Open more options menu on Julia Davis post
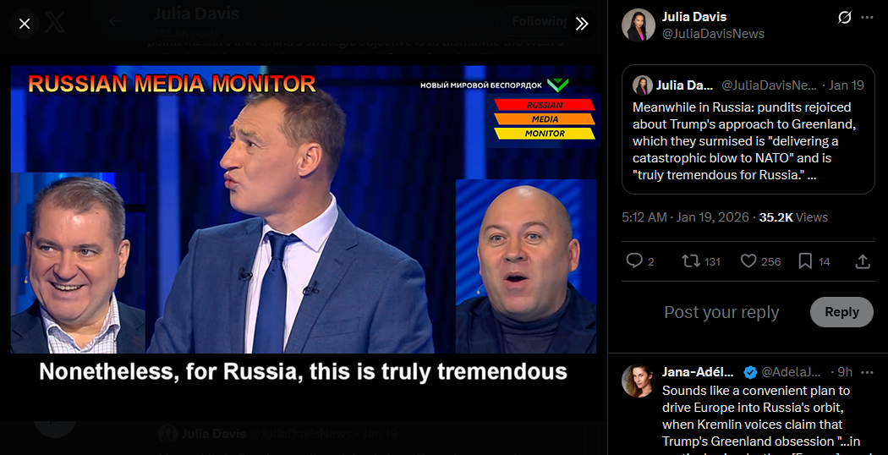 pyautogui.click(x=867, y=18)
